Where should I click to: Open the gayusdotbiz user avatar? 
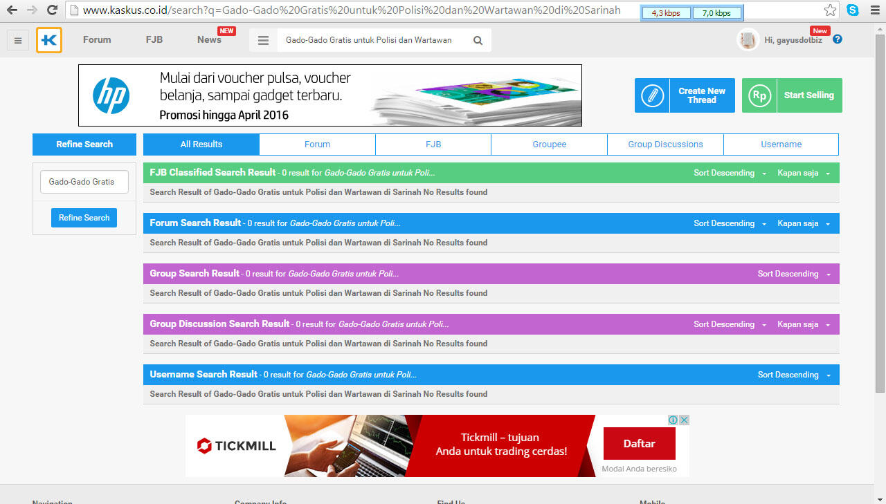click(748, 40)
